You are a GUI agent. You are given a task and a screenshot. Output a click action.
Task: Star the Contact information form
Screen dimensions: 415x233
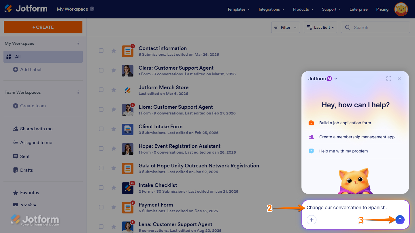coord(114,51)
